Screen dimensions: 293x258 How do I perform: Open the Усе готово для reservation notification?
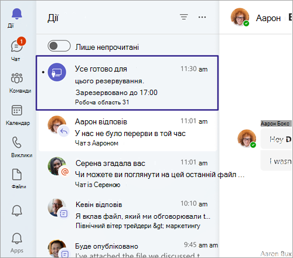click(127, 83)
